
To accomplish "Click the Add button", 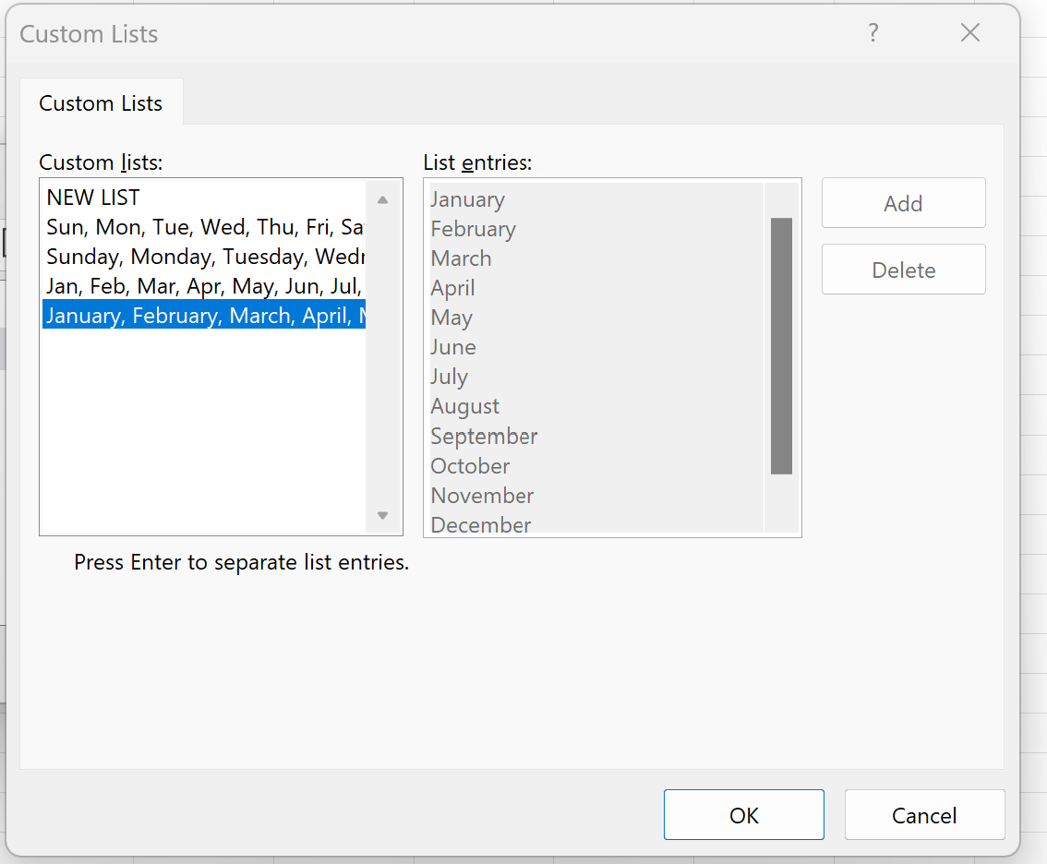I will click(904, 203).
